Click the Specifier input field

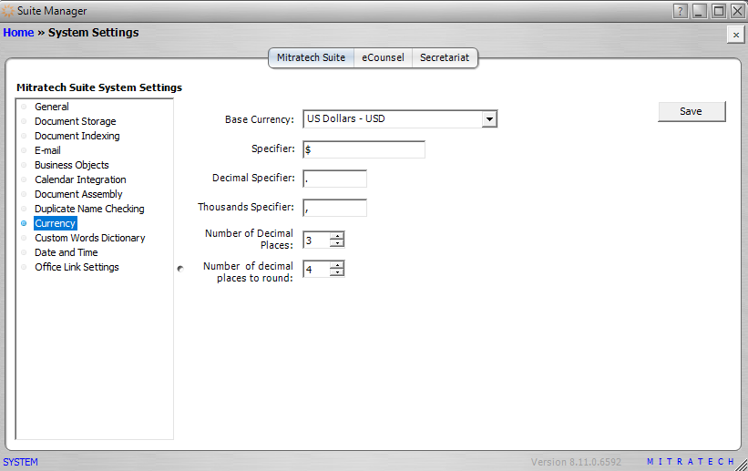tap(364, 149)
